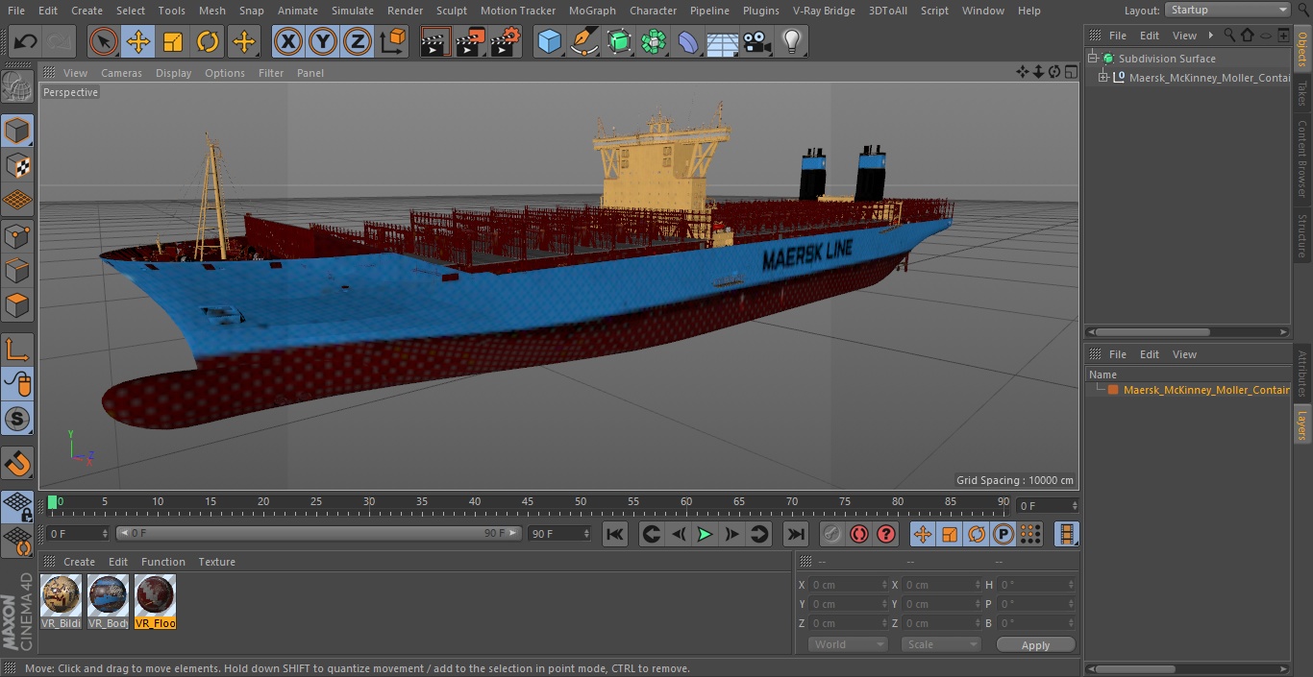
Task: Switch to Model mode
Action: [17, 131]
